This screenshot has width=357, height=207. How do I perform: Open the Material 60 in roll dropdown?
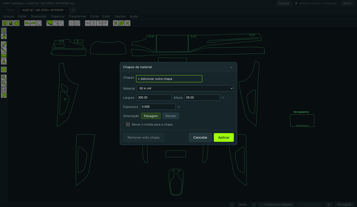[185, 88]
